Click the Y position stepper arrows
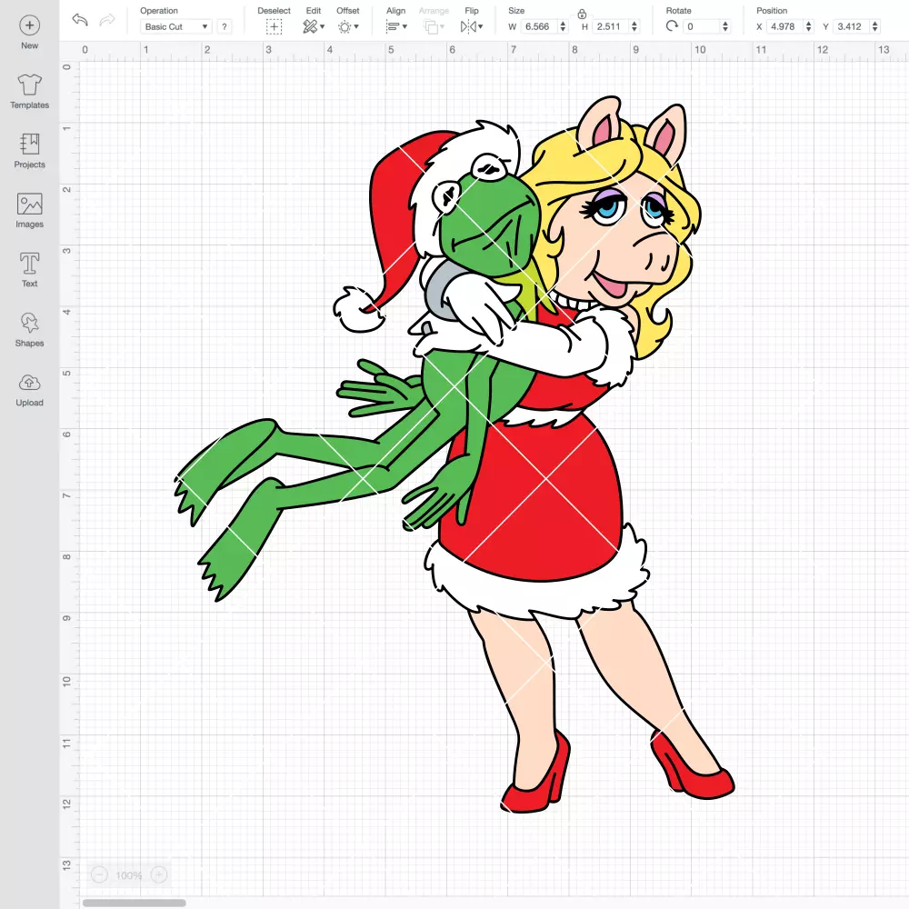 coord(875,26)
